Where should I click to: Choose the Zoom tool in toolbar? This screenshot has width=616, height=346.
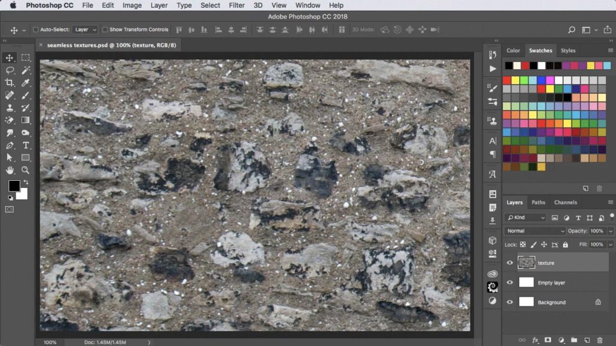[26, 171]
